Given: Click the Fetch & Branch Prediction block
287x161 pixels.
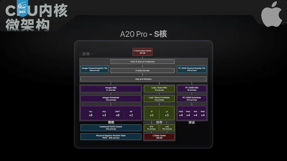Looking at the screenshot, I should pos(142,62).
